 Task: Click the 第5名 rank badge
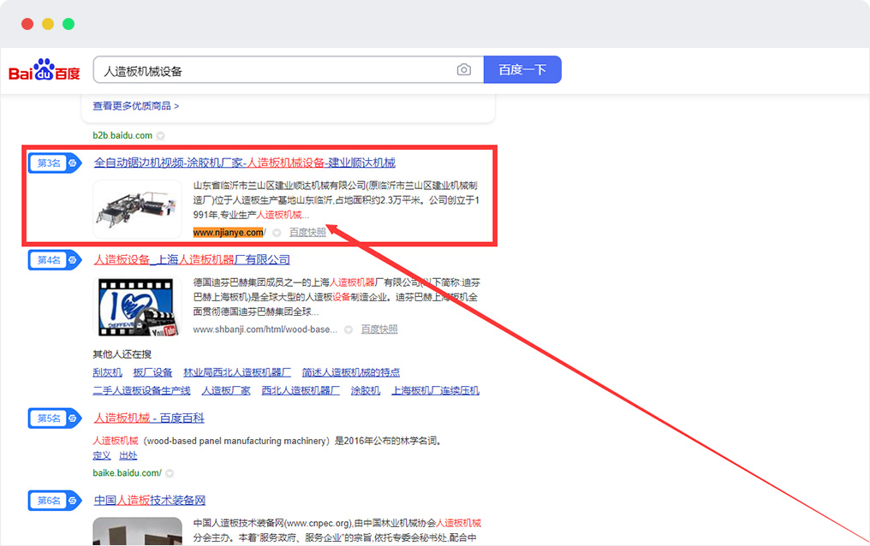click(55, 418)
